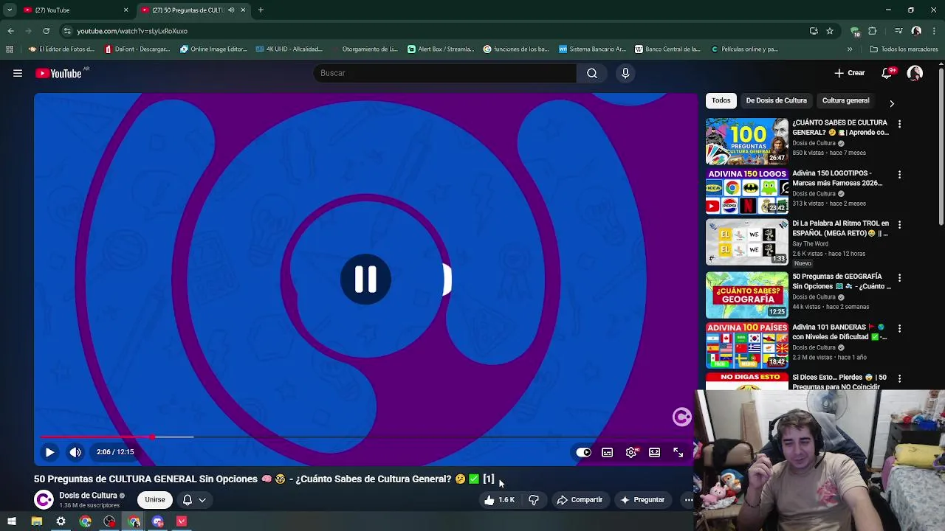Open the notifications bell in header
Image resolution: width=945 pixels, height=531 pixels.
(x=887, y=73)
